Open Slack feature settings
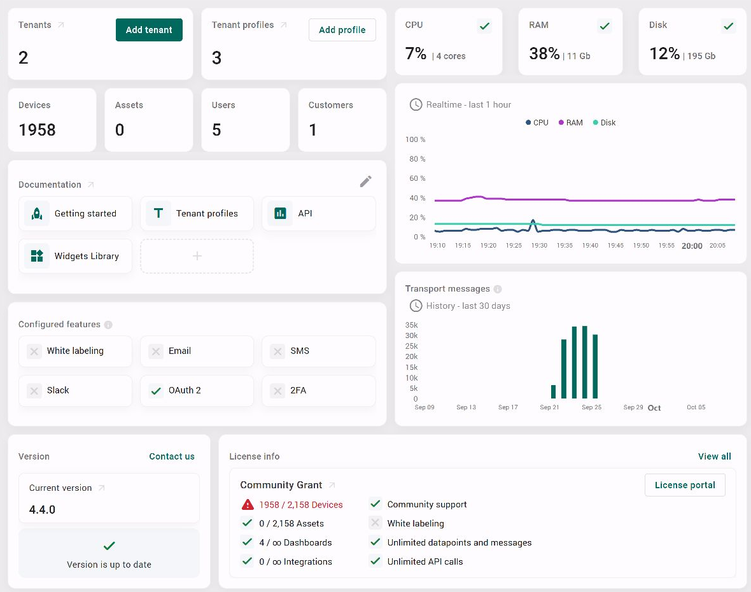This screenshot has width=751, height=592. point(75,391)
